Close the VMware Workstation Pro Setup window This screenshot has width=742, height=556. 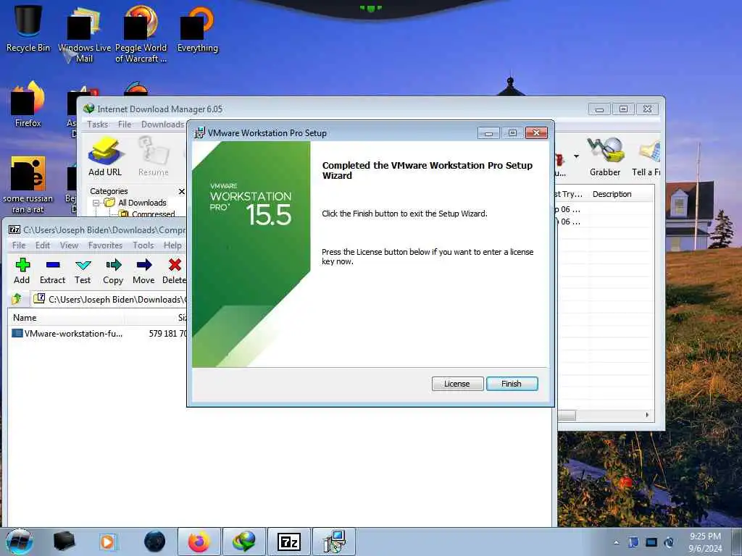536,133
